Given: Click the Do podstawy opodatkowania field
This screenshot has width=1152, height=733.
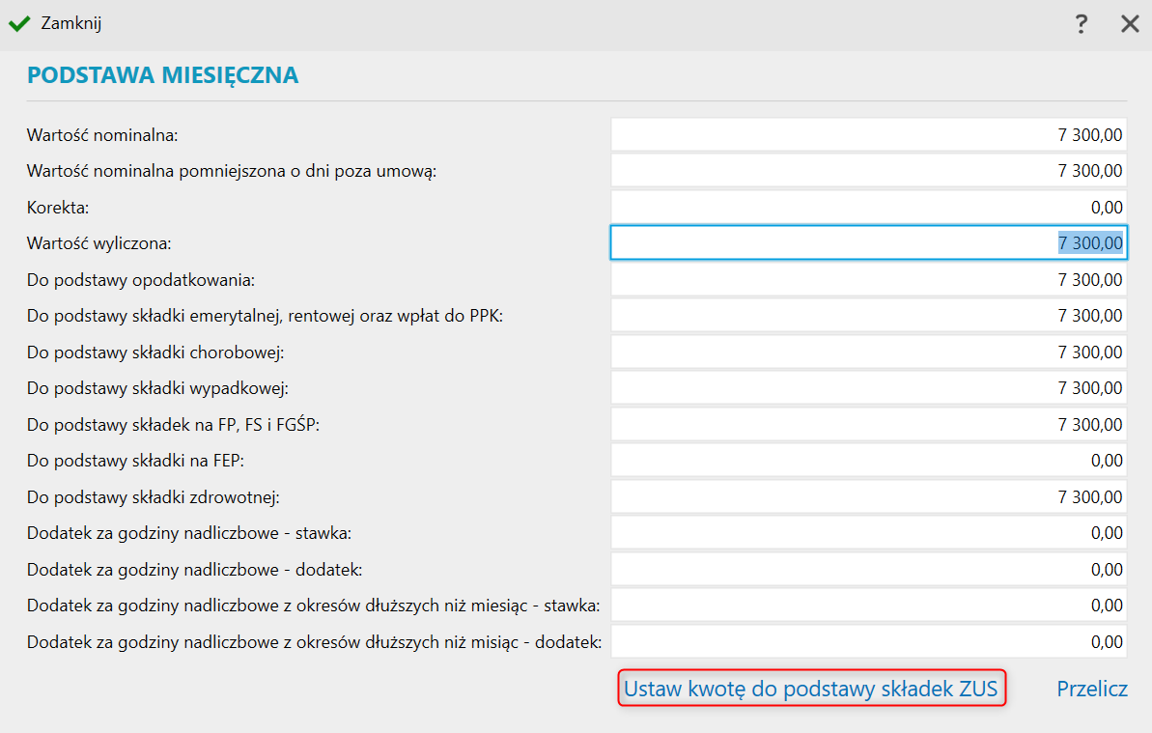Looking at the screenshot, I should pos(868,280).
